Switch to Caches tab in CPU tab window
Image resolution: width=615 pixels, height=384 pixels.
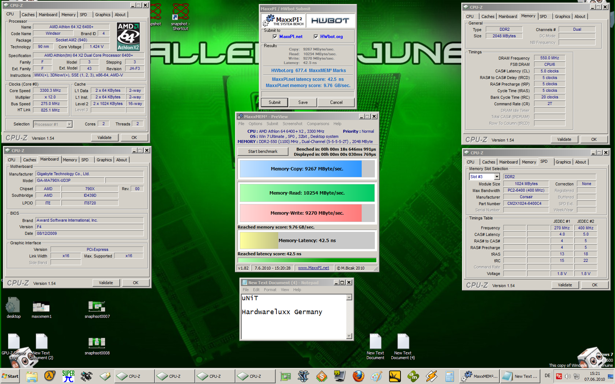[28, 15]
